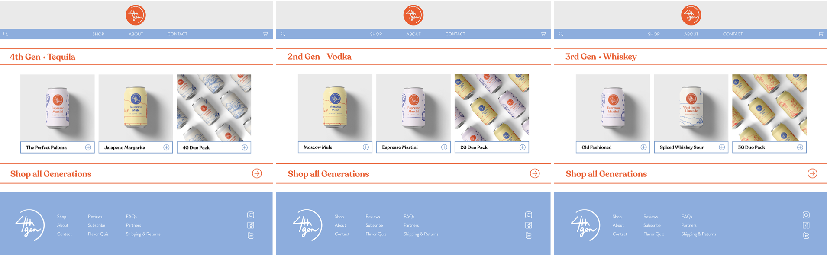This screenshot has width=827, height=256.
Task: Add The Perfect Paloma using its plus icon
Action: click(x=88, y=147)
